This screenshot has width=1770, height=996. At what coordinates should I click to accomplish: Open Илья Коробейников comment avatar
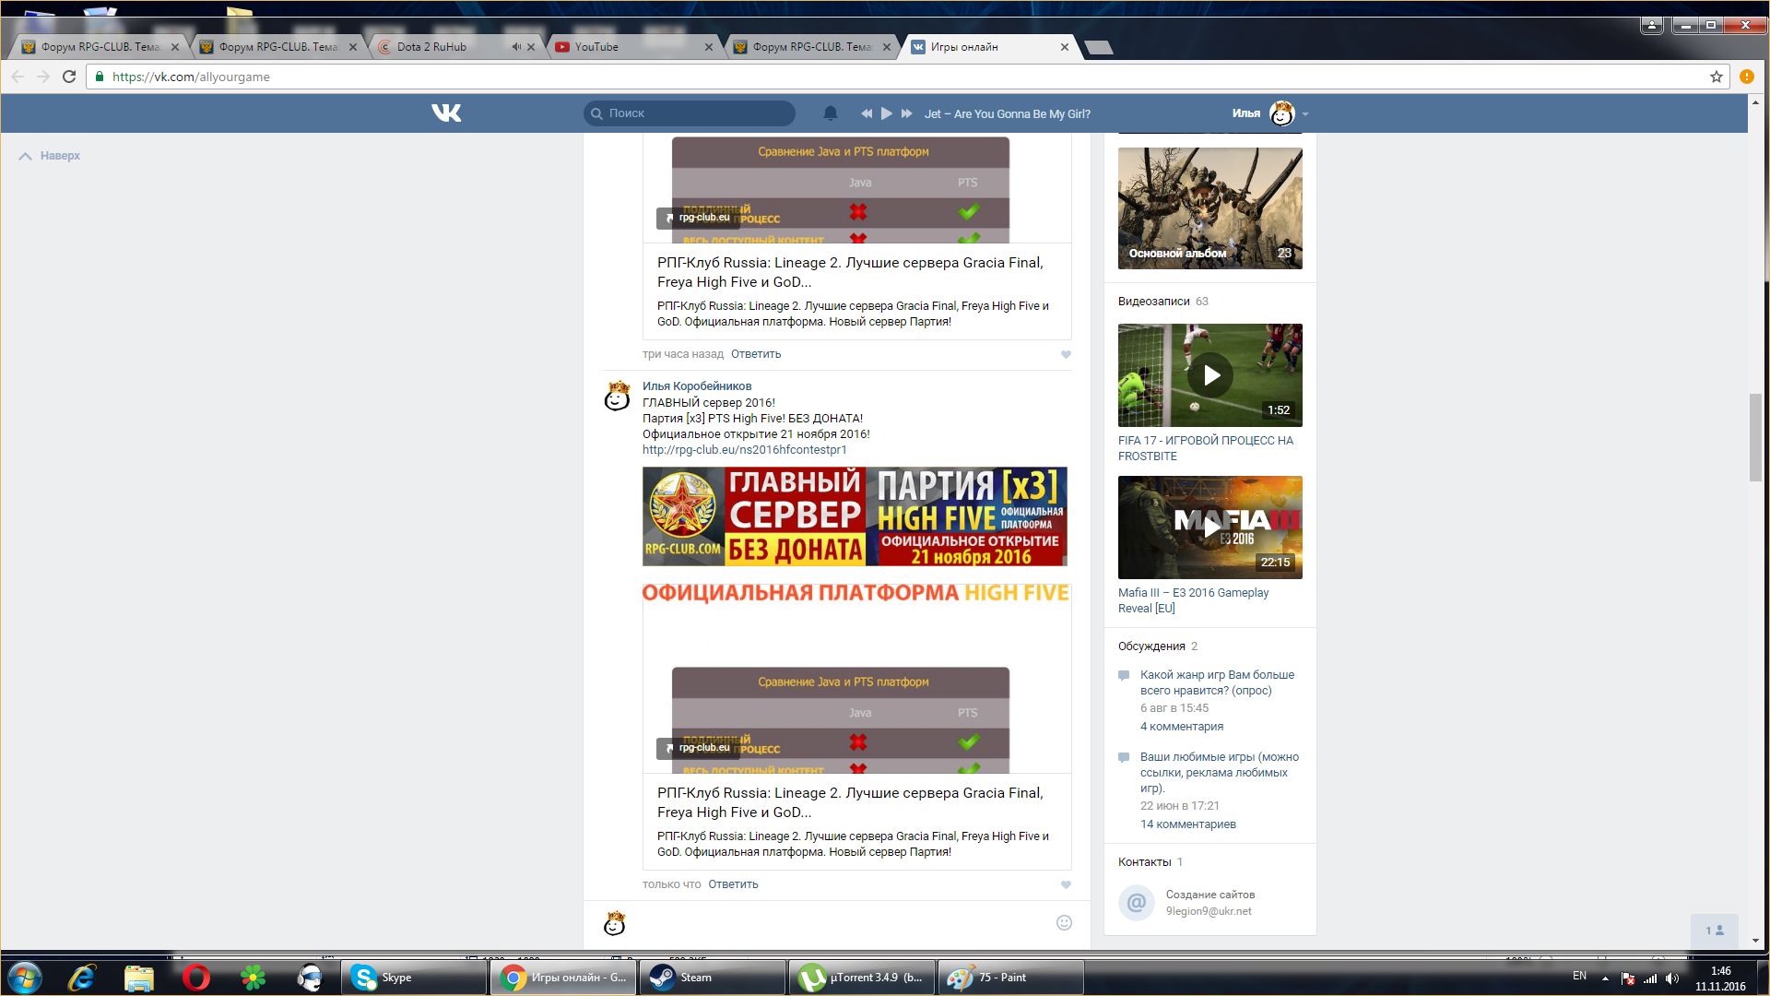click(x=617, y=396)
